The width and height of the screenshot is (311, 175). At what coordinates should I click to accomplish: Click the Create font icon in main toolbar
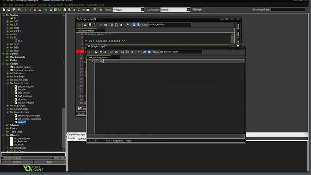click(74, 10)
